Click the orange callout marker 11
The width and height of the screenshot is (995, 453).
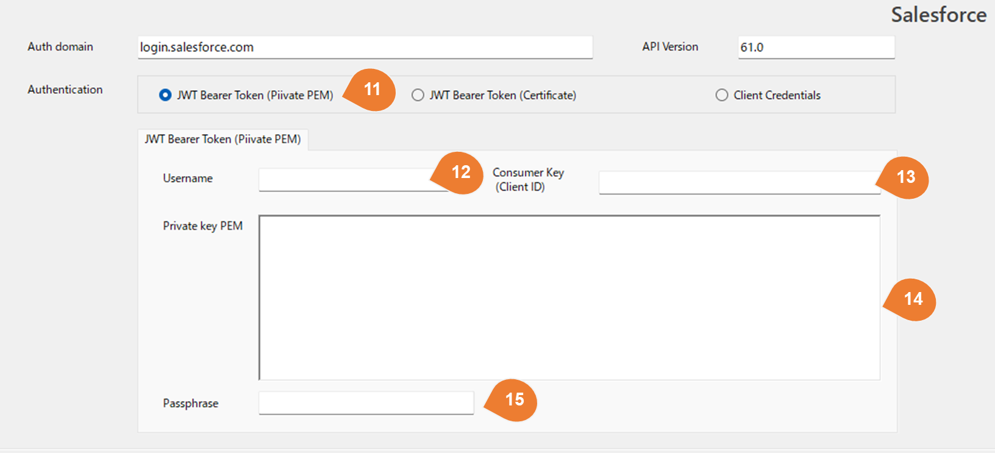click(371, 90)
